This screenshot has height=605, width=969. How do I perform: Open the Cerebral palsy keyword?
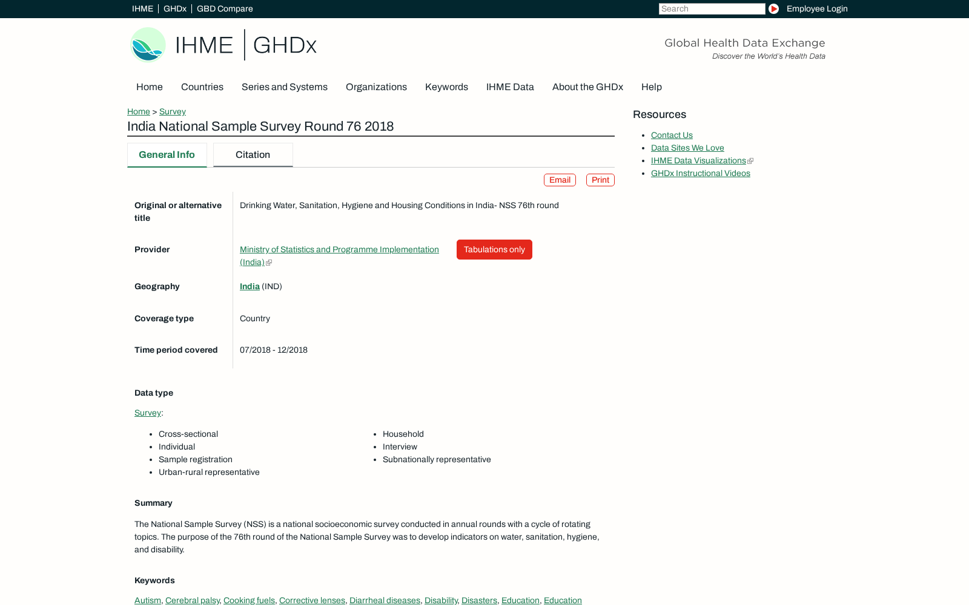tap(193, 600)
